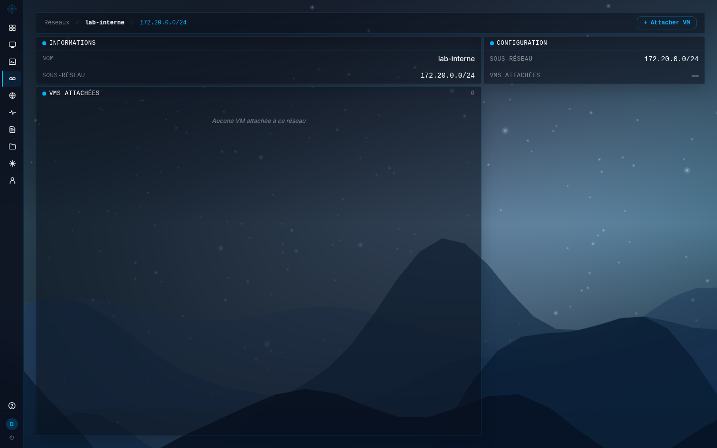The image size is (717, 448).
Task: Open the terminal console icon
Action: pos(12,62)
